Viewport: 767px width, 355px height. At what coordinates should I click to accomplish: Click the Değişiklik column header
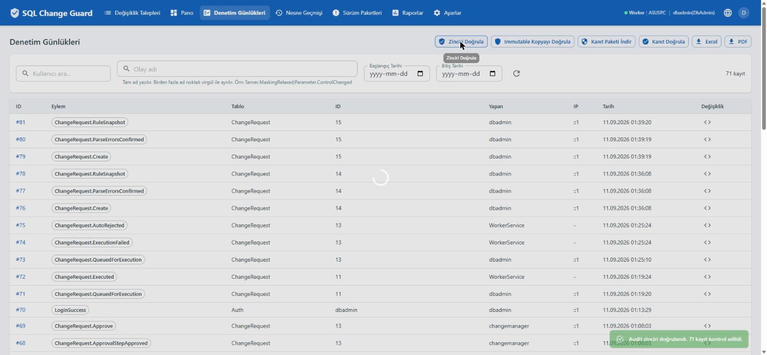point(712,106)
